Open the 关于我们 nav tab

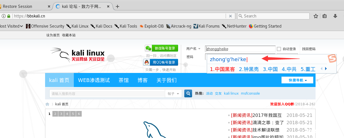(x=167, y=80)
